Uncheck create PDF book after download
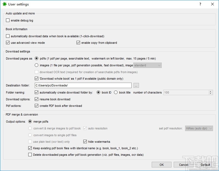This screenshot has height=171, width=219. point(37,106)
